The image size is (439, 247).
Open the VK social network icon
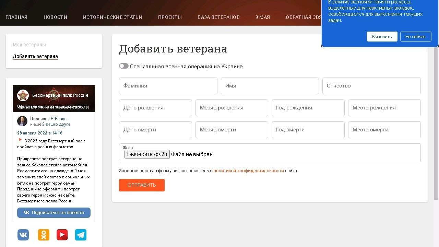tap(23, 235)
